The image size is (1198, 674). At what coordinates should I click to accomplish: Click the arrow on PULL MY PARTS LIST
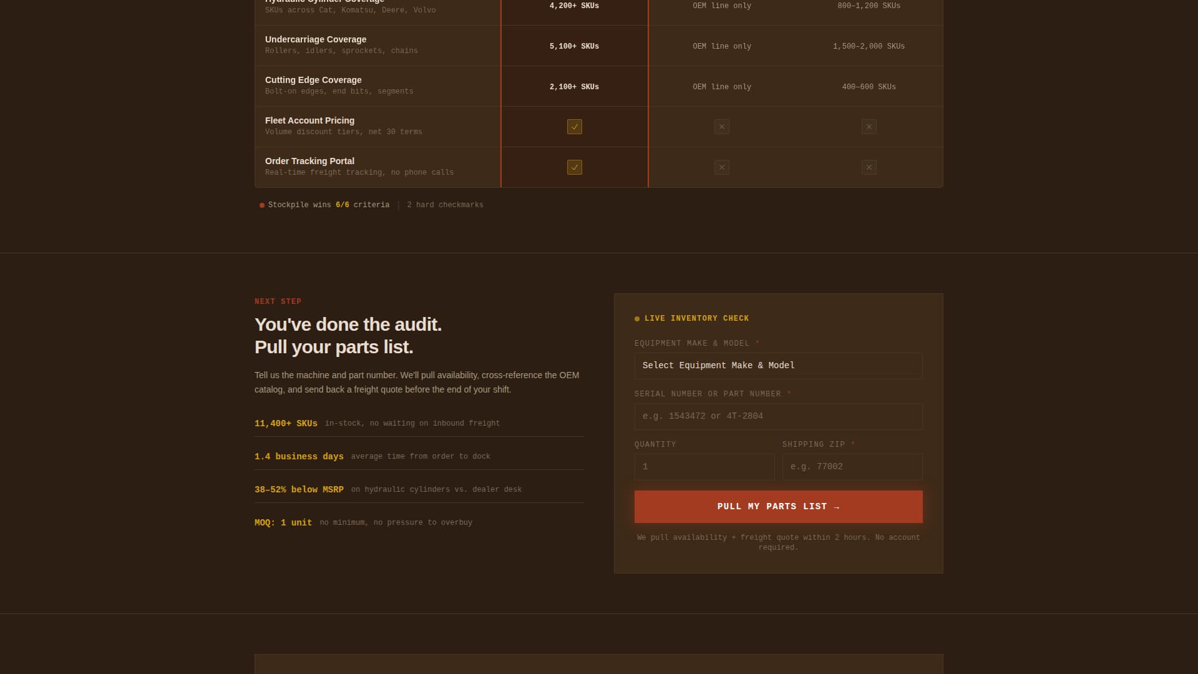[x=836, y=506]
